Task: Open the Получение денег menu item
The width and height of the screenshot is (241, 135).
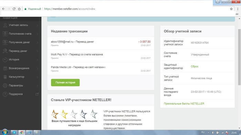Action: 21,42
